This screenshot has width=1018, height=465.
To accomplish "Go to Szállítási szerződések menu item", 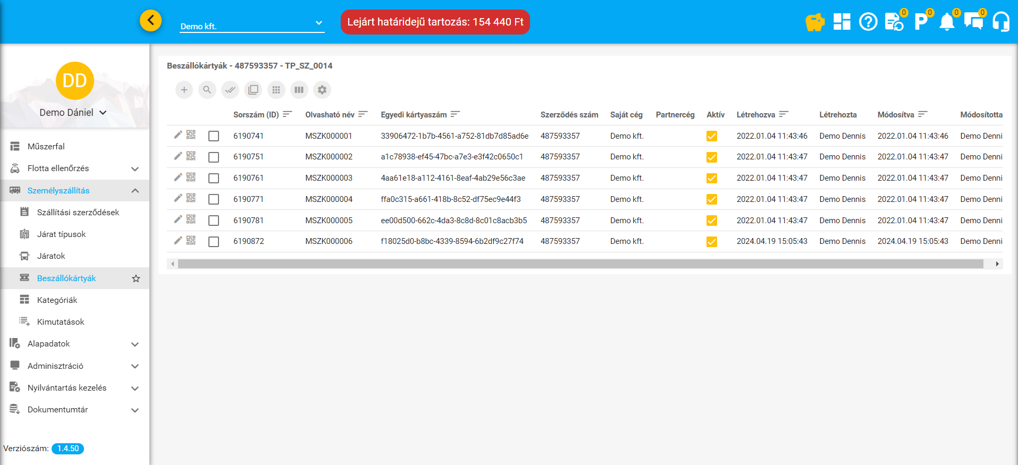I will (x=78, y=213).
